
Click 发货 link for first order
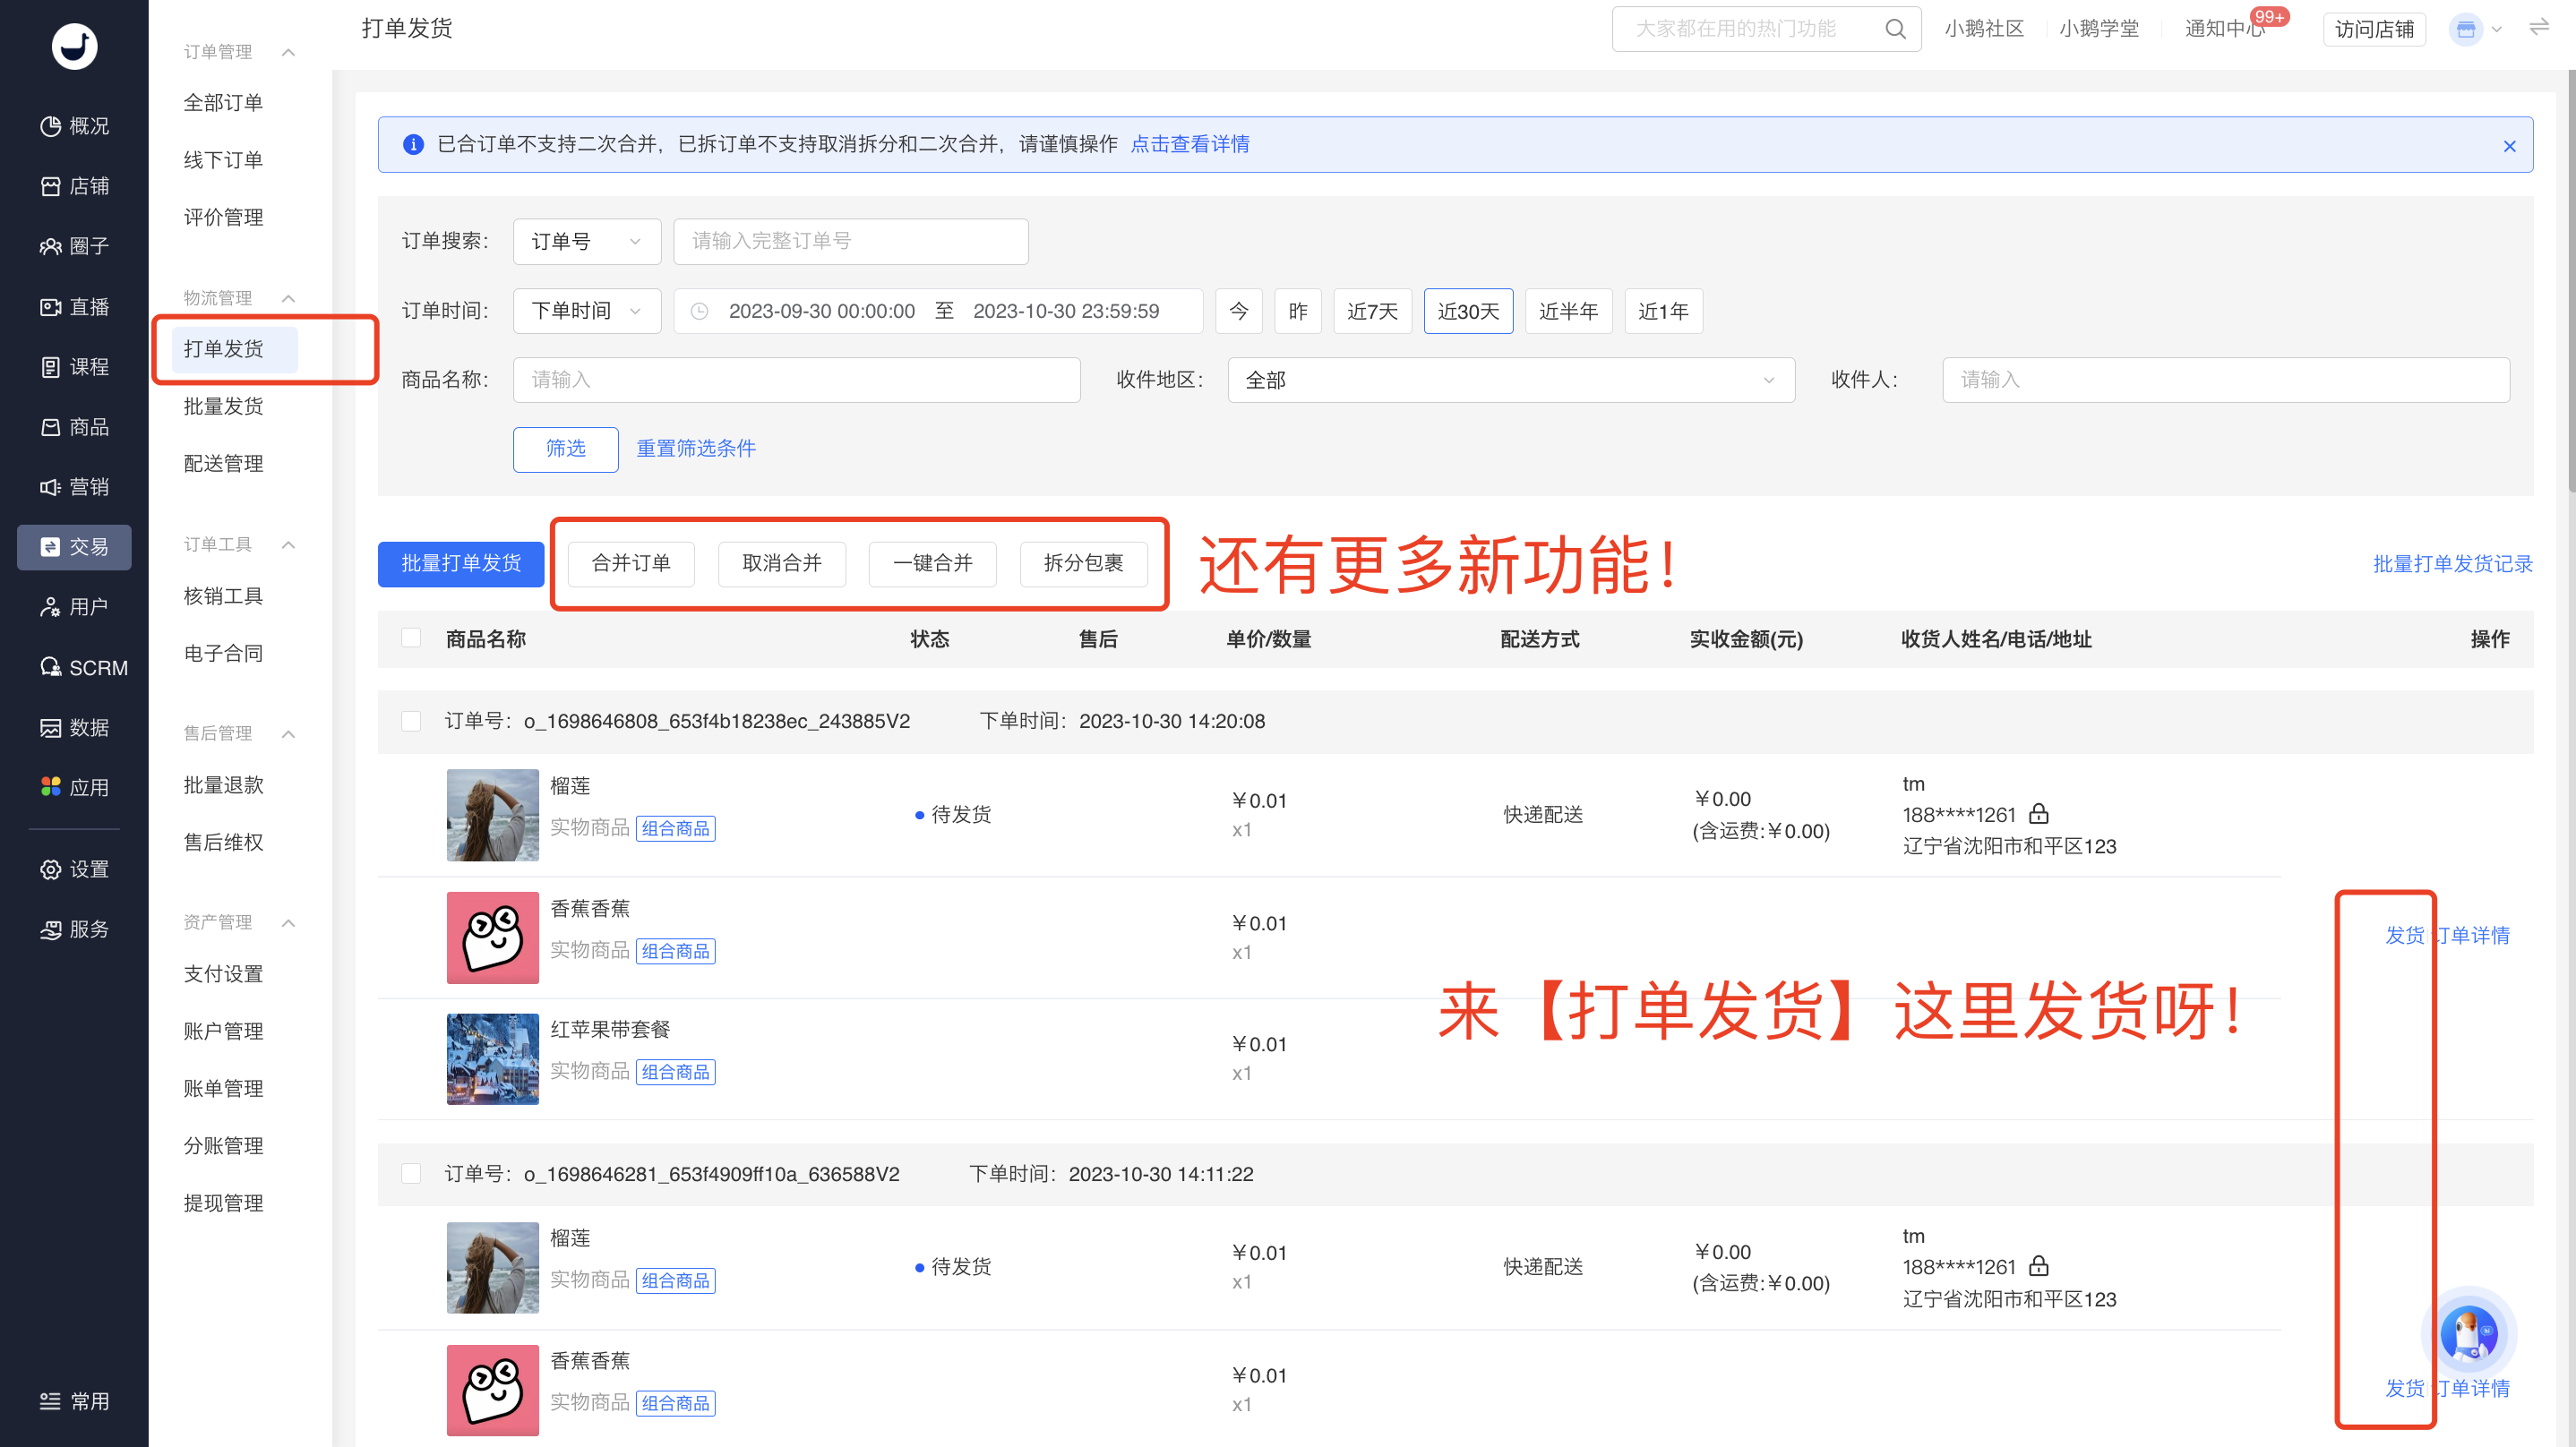click(2404, 936)
